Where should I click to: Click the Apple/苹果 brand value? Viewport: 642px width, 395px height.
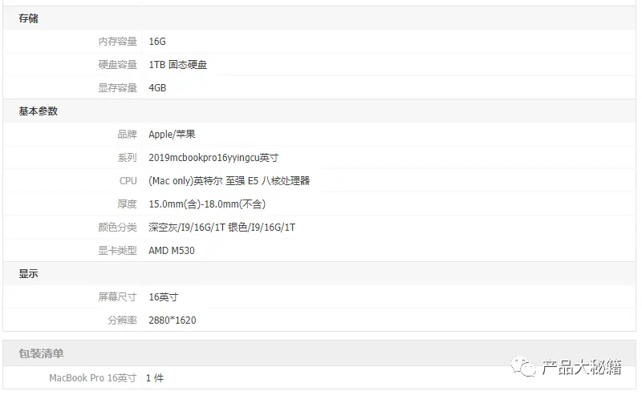(172, 134)
